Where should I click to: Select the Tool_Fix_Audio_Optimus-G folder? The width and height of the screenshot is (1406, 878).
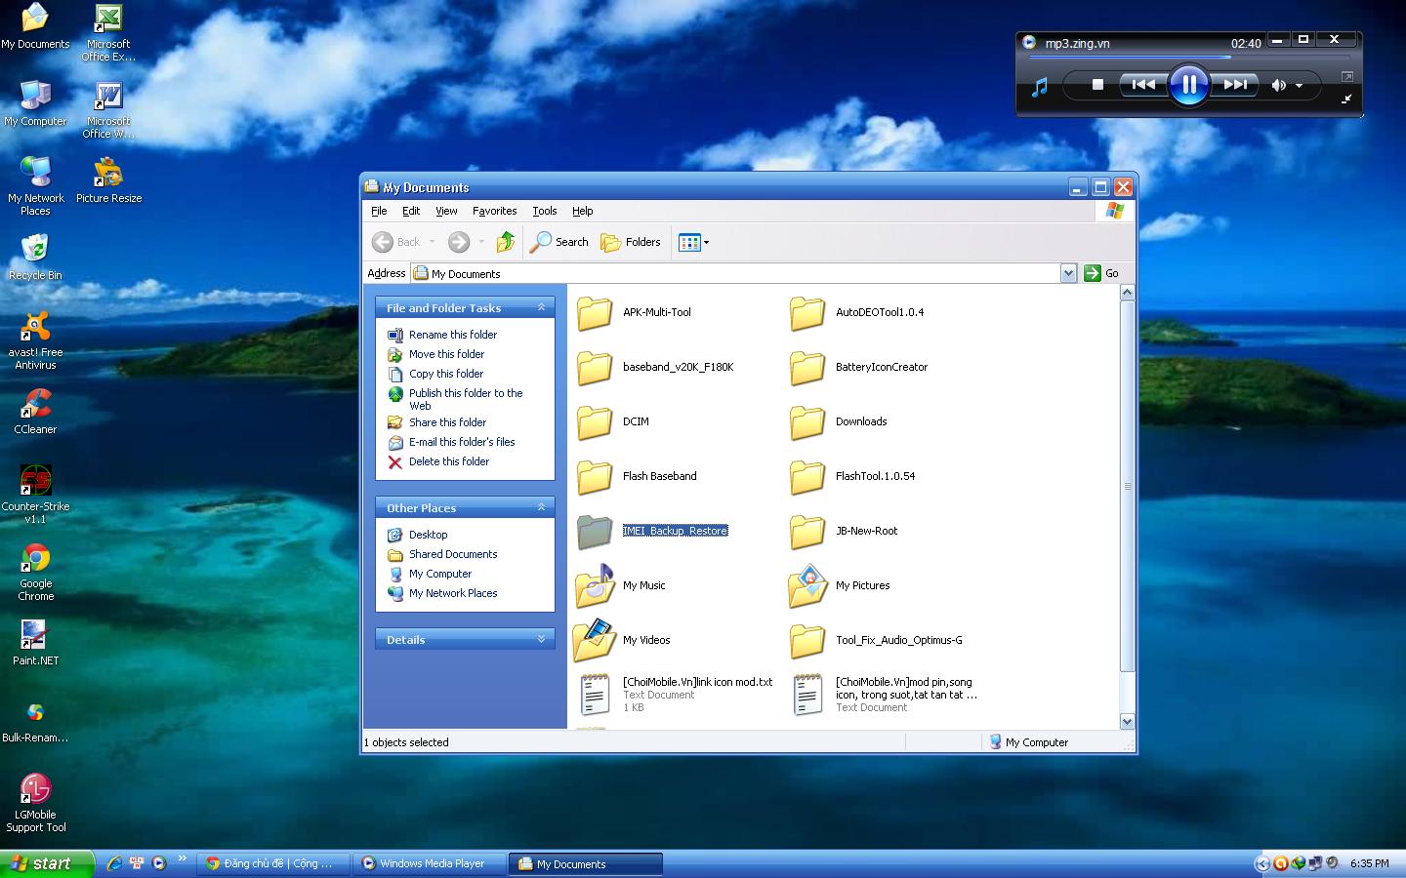click(875, 641)
